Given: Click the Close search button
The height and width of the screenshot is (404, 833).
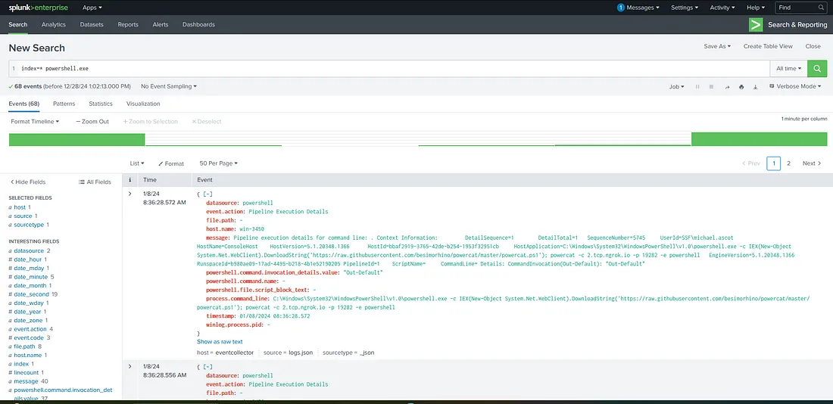Looking at the screenshot, I should 813,46.
